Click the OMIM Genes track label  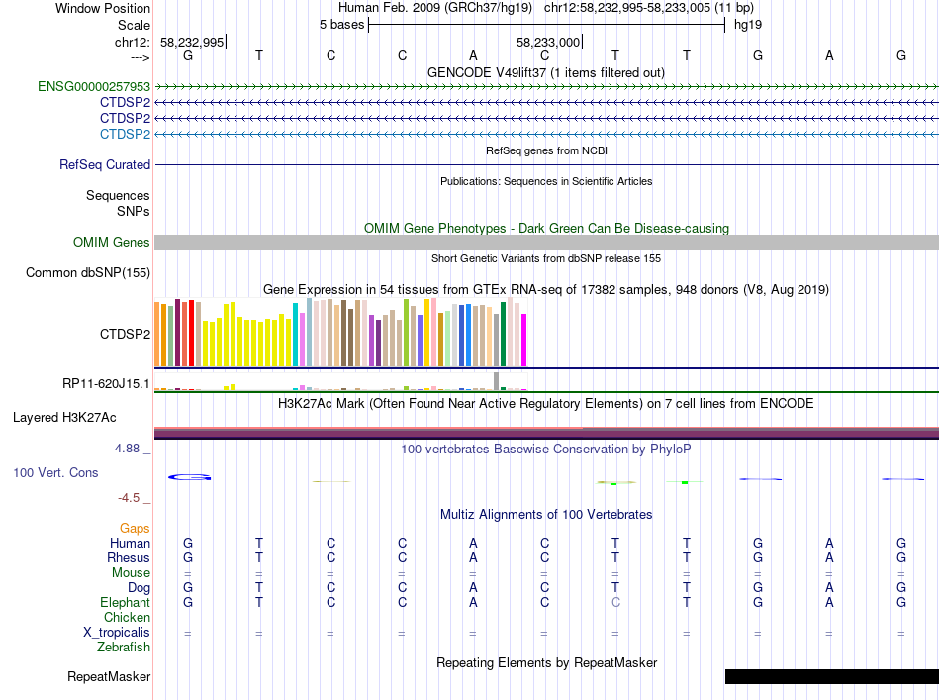point(111,242)
